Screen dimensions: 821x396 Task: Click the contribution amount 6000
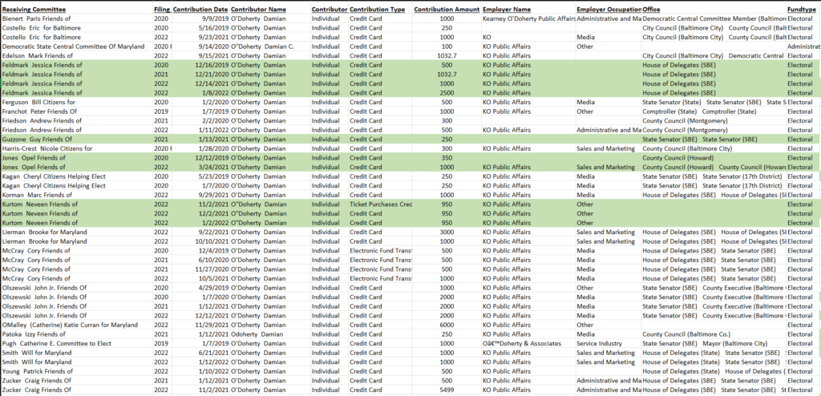click(x=447, y=325)
